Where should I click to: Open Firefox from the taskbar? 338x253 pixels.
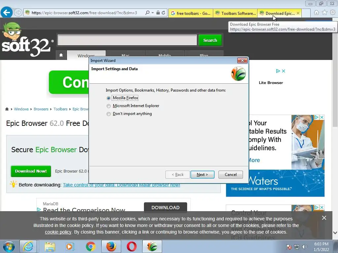click(111, 246)
